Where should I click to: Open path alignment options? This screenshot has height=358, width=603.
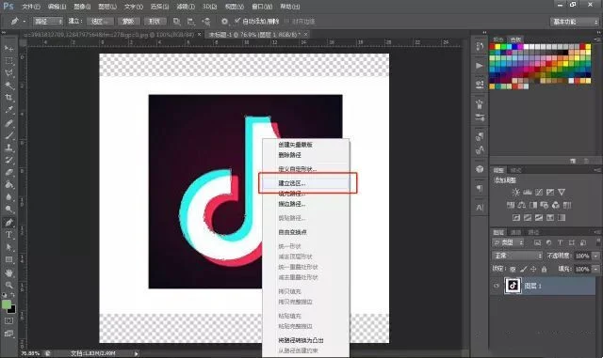[x=191, y=22]
